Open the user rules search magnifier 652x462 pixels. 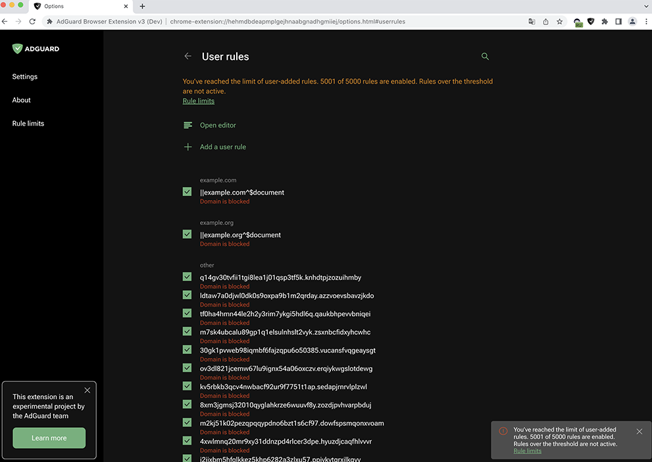[x=485, y=57]
